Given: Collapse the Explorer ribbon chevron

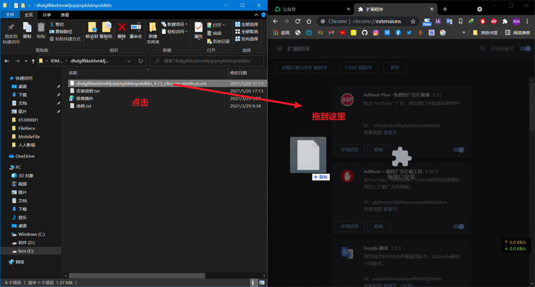Looking at the screenshot, I should point(256,15).
